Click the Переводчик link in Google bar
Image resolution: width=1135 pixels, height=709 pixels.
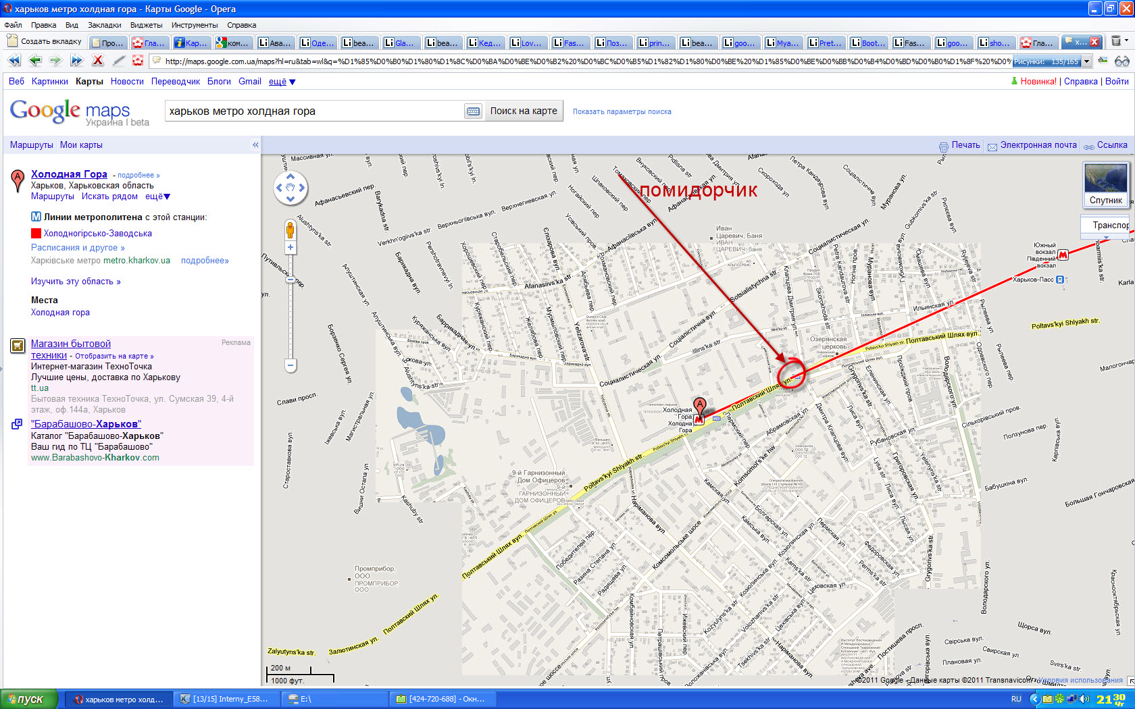click(176, 82)
